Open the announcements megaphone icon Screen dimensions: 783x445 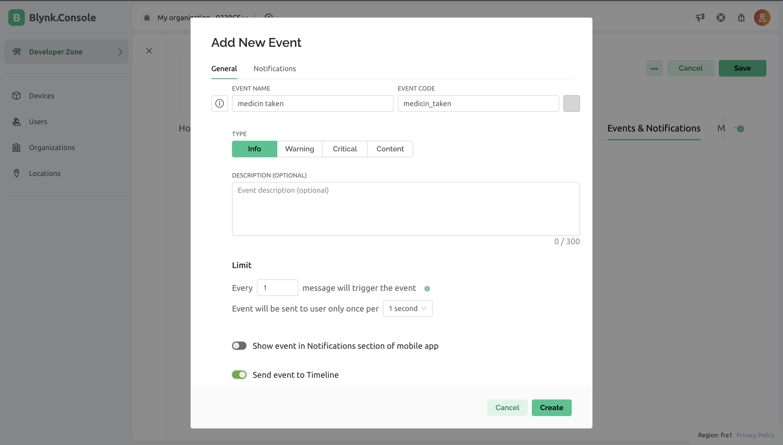[700, 18]
